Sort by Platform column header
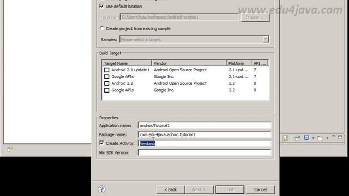The width and height of the screenshot is (349, 196). (x=239, y=63)
